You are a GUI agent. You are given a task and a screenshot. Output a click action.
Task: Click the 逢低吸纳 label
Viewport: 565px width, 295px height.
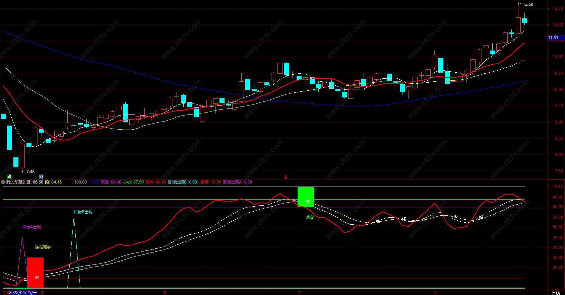[43, 247]
